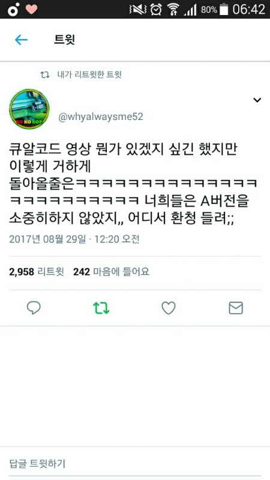Image resolution: width=270 pixels, height=480 pixels.
Task: Tap the 답글 트윗하기 reply field
Action: (x=135, y=463)
